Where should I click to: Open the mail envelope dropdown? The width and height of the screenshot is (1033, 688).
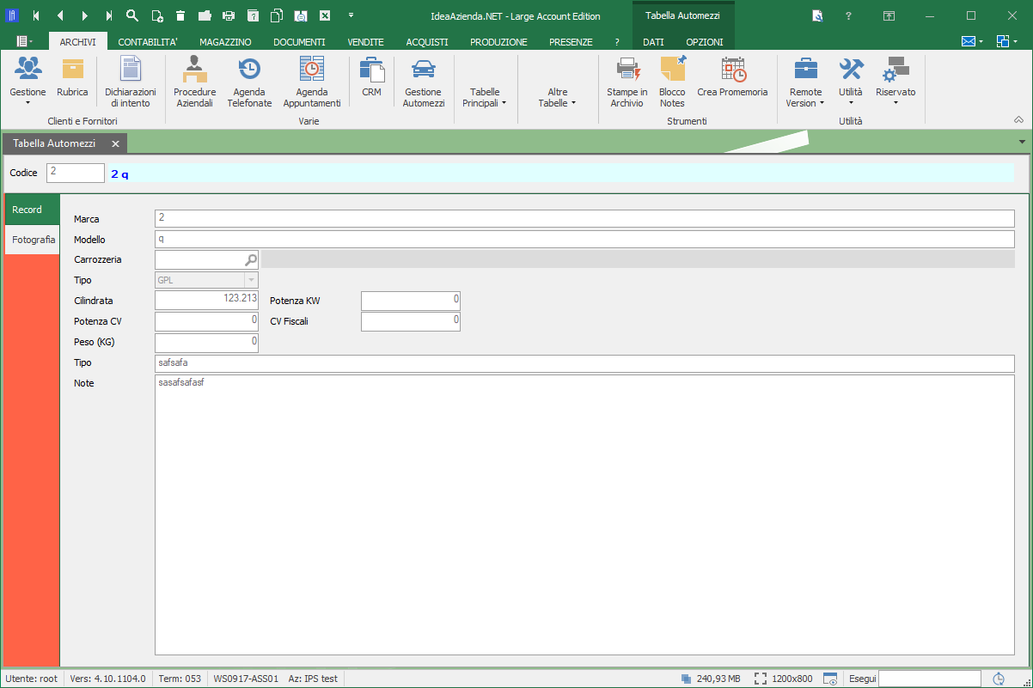[x=972, y=41]
